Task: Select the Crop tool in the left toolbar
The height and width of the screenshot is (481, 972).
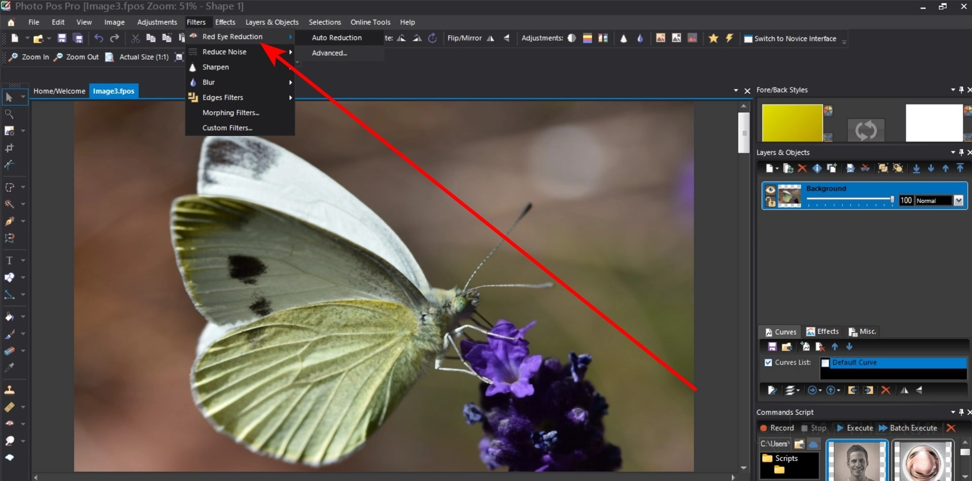Action: [9, 148]
